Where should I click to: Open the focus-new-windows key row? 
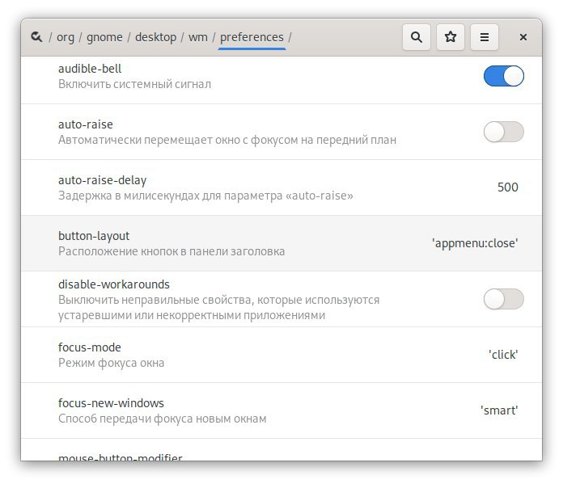pyautogui.click(x=281, y=410)
